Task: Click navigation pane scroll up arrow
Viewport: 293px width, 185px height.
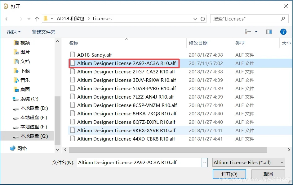Action: click(58, 41)
